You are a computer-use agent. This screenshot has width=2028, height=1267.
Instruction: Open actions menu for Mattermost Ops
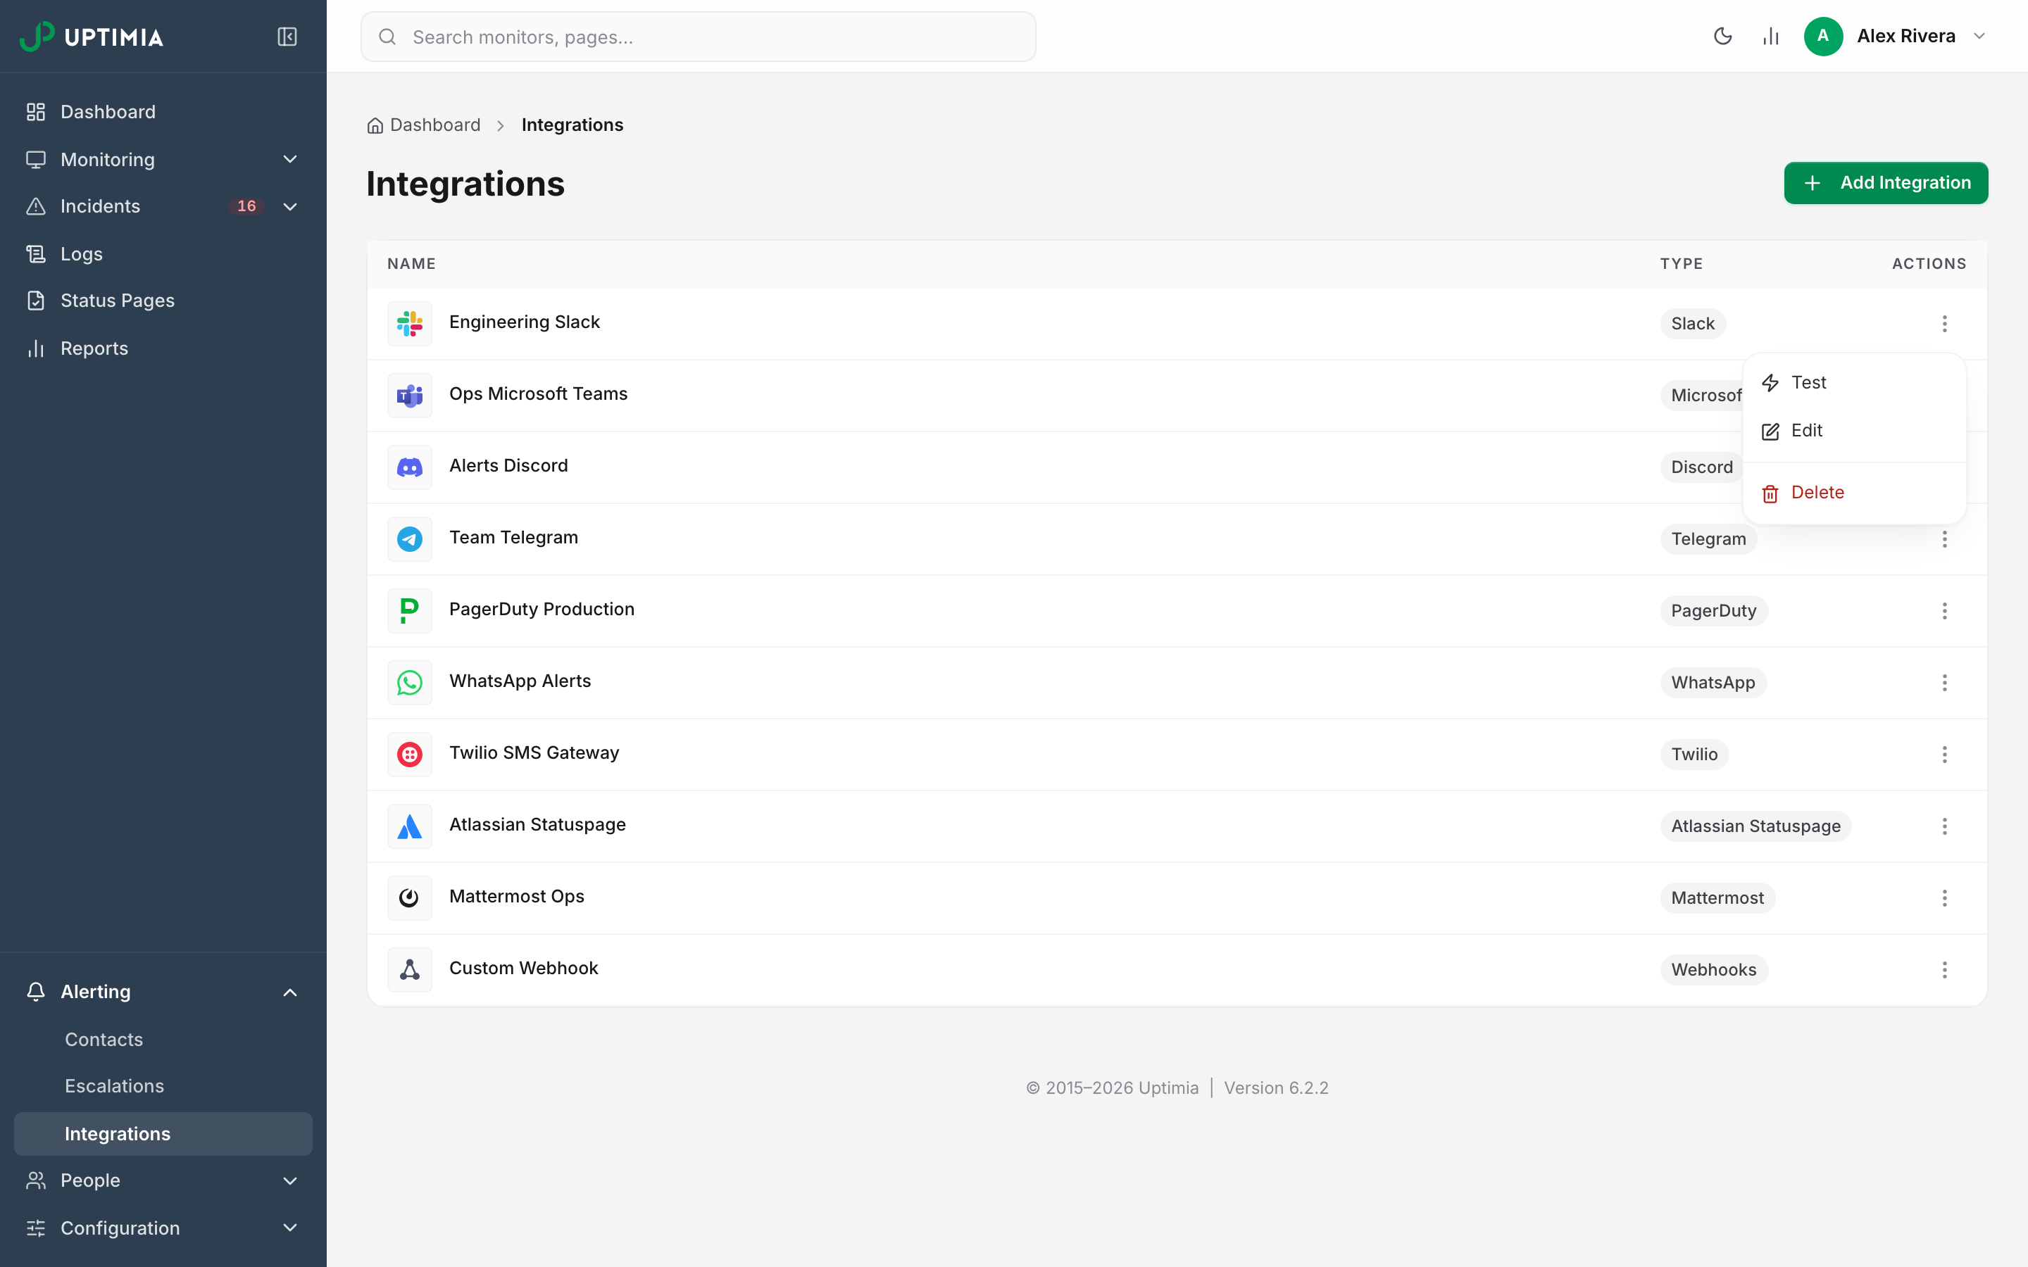click(x=1944, y=898)
